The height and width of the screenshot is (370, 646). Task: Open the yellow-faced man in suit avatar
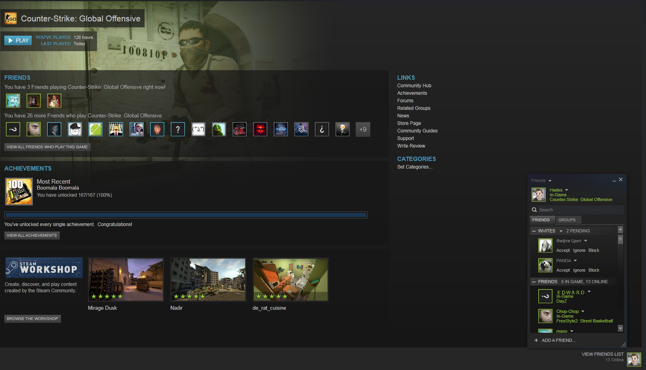coord(116,129)
